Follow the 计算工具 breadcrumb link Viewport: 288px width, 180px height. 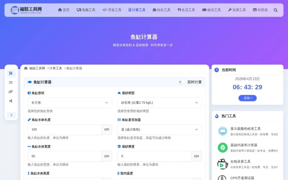(56, 68)
